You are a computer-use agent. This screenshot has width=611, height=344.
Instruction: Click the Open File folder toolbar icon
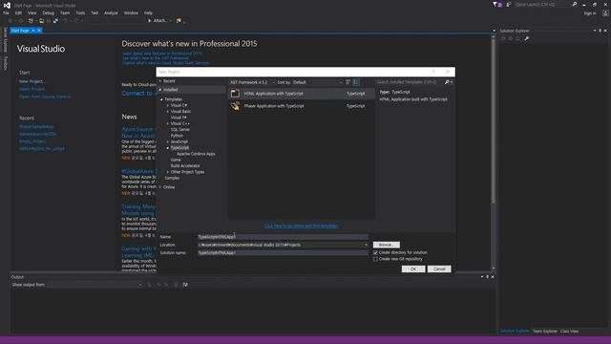coord(41,21)
